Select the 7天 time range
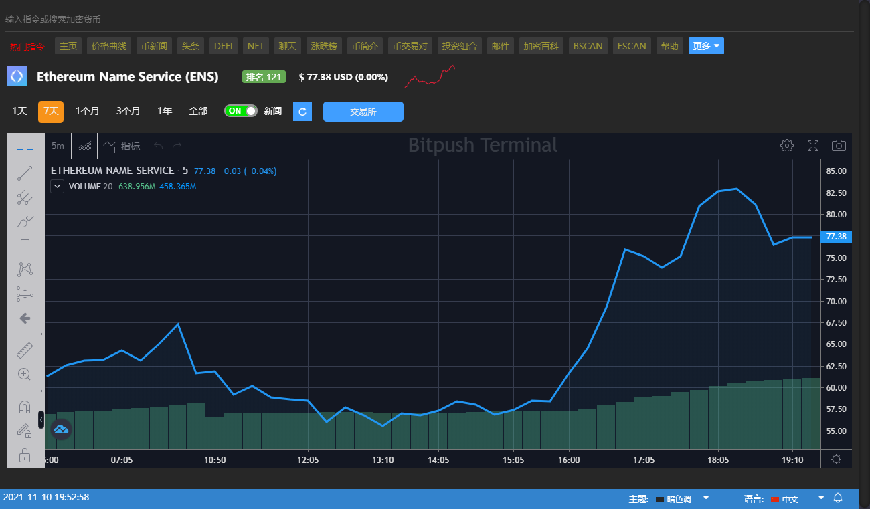The image size is (870, 509). click(x=51, y=112)
